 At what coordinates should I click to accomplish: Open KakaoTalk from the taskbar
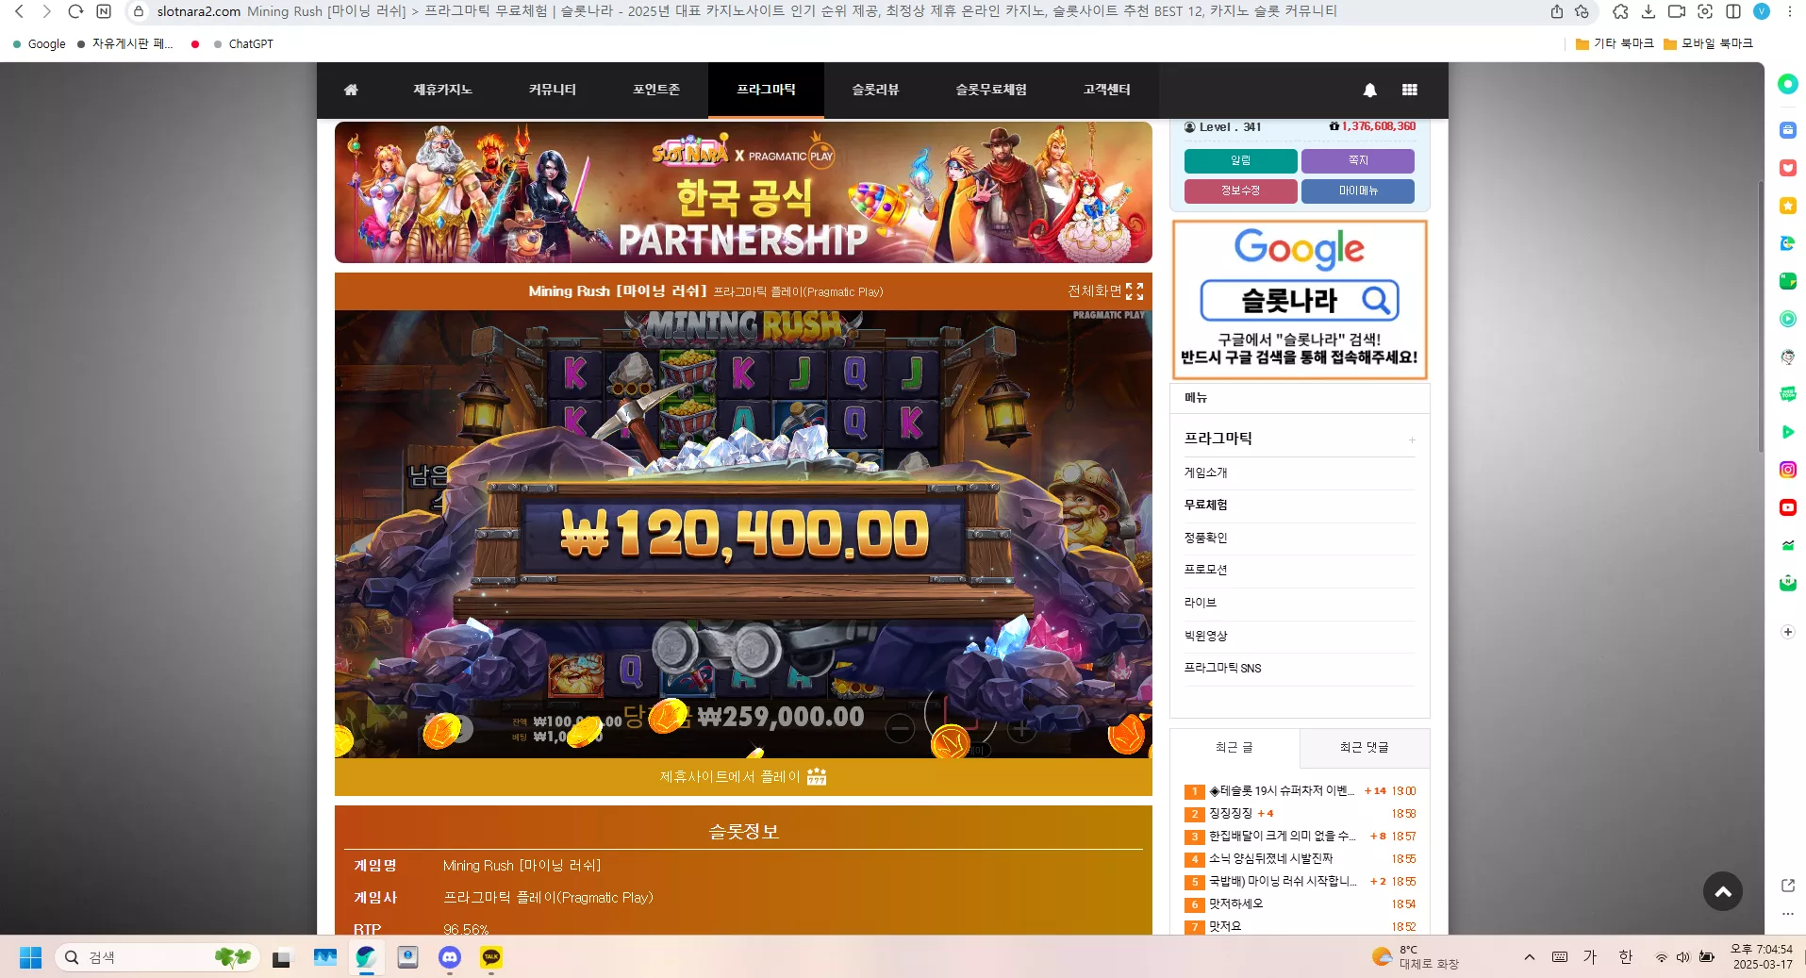(x=491, y=958)
